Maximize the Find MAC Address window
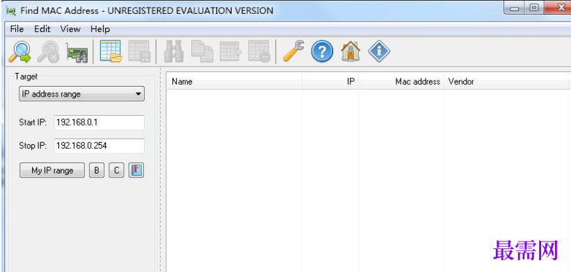Viewport: 571px width, 272px height. [534, 8]
